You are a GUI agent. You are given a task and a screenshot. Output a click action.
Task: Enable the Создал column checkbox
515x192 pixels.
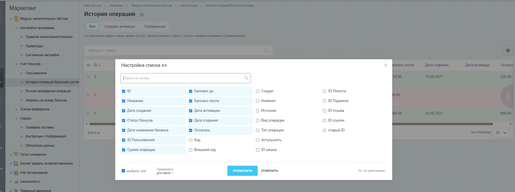[x=258, y=91]
